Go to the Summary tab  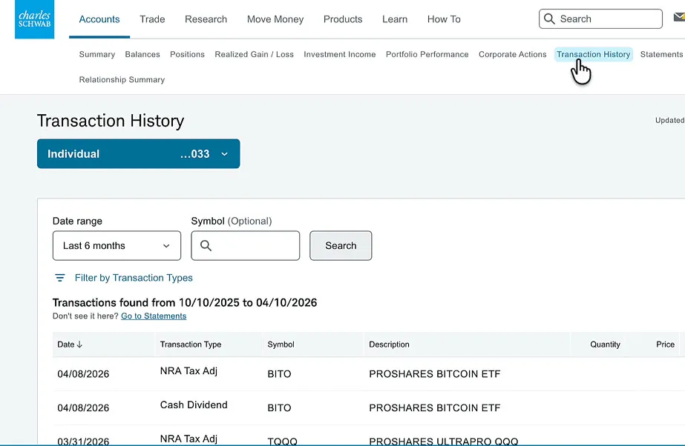click(97, 54)
